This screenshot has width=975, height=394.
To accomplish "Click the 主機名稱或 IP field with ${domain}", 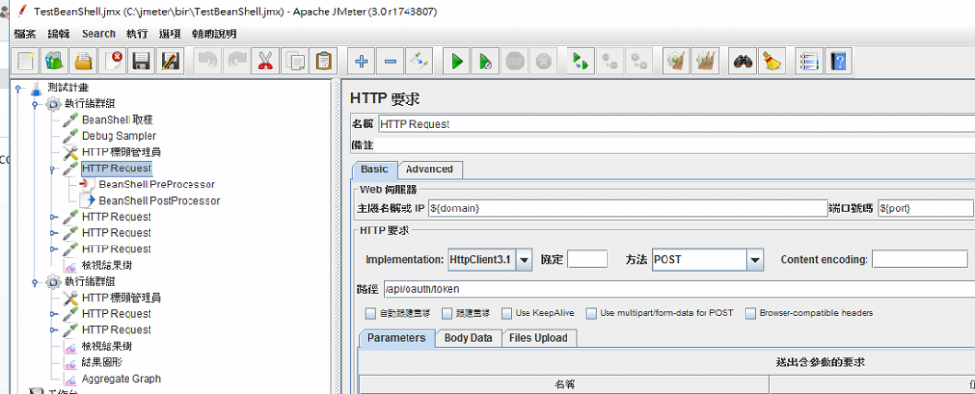I will (x=627, y=208).
